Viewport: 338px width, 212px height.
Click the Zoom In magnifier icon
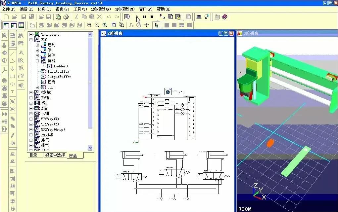89,25
